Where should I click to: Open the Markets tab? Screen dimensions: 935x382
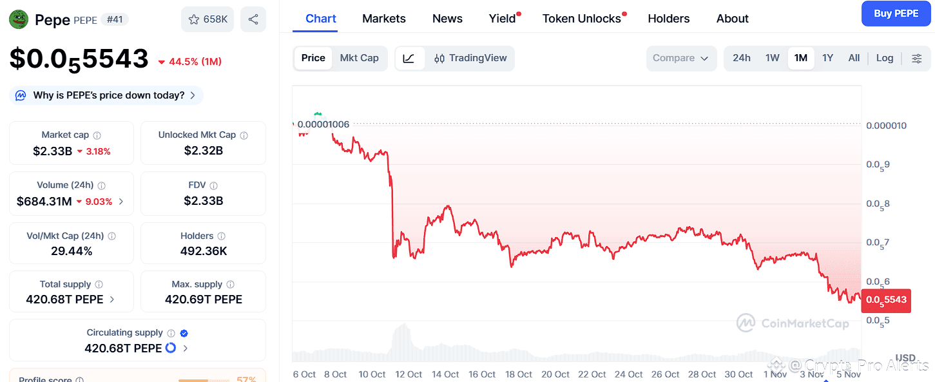click(383, 19)
